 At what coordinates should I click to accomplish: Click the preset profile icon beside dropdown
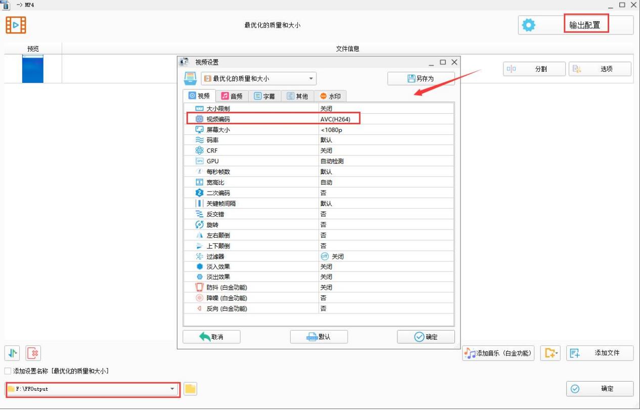pos(190,78)
